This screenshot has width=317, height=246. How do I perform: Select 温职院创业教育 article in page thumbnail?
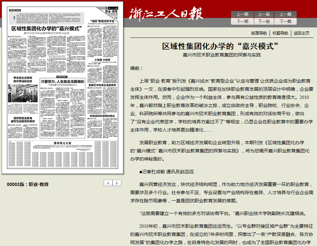[23, 119]
